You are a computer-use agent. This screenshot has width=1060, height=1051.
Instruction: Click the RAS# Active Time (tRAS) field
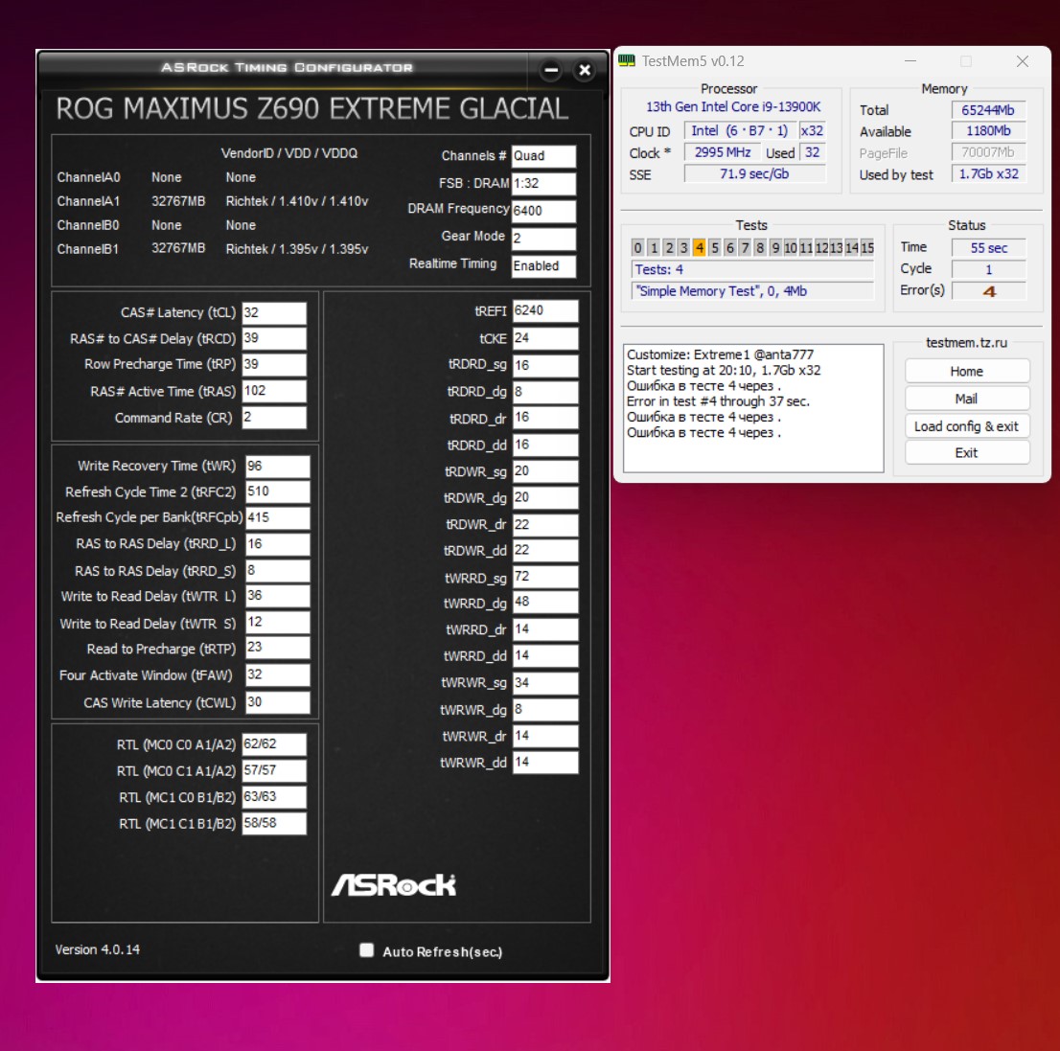pos(274,391)
